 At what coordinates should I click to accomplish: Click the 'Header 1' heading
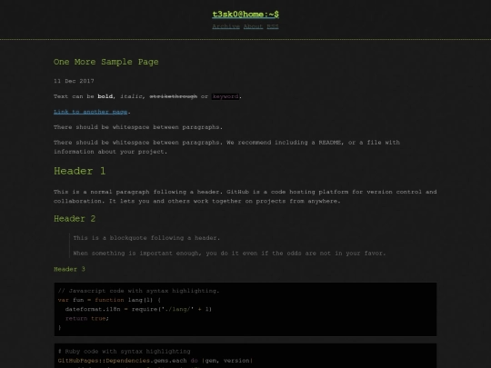tap(79, 171)
